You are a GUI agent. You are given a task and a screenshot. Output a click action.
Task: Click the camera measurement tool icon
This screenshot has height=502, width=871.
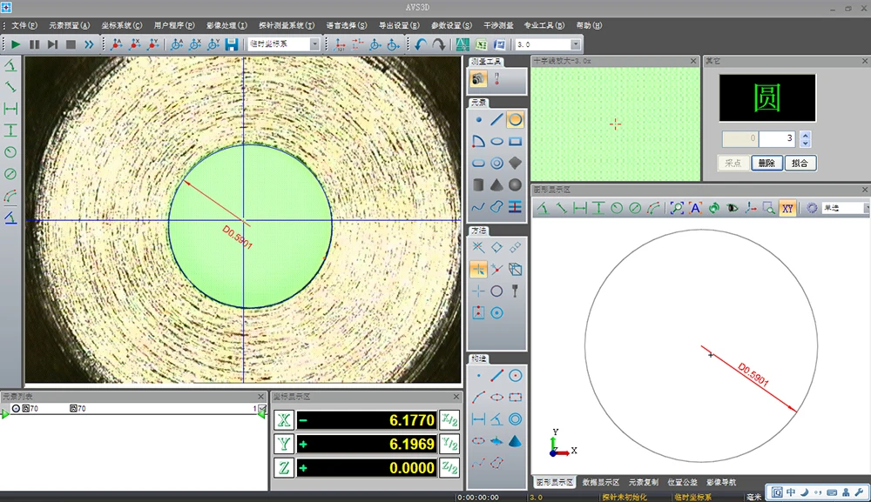pos(478,79)
